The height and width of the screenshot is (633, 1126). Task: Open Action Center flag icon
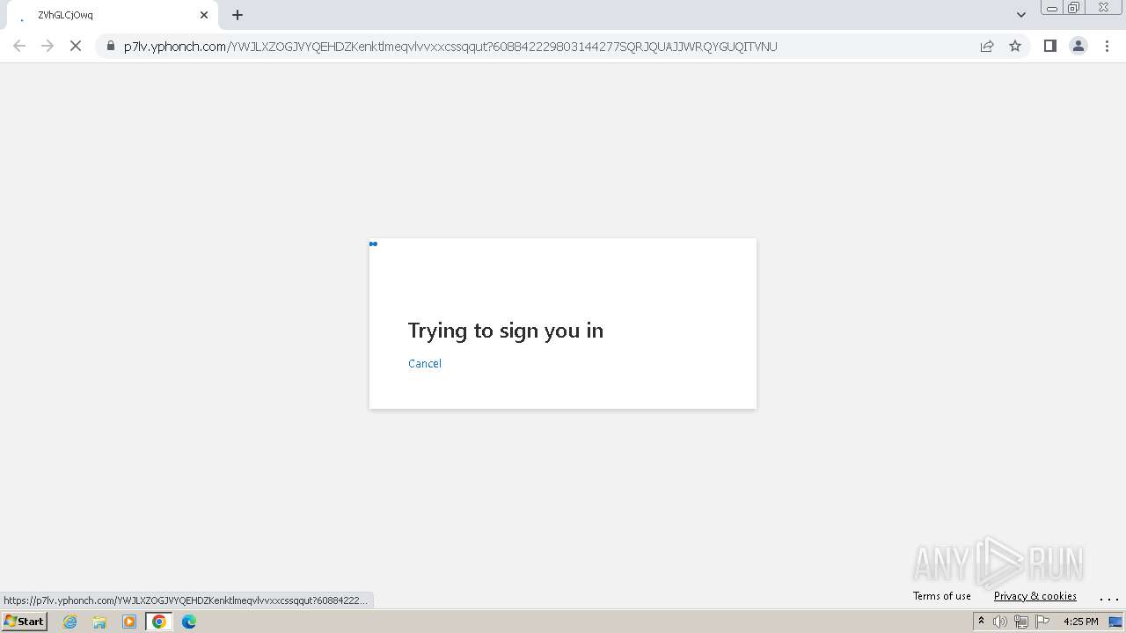(1042, 622)
